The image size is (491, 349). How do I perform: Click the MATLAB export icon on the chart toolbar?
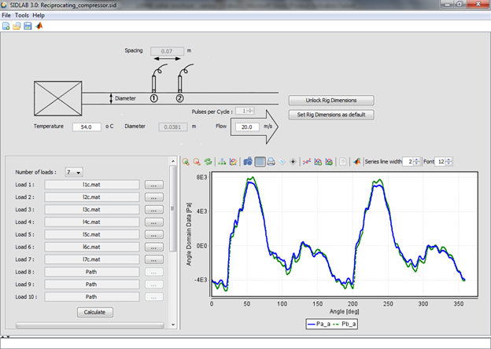coord(356,162)
